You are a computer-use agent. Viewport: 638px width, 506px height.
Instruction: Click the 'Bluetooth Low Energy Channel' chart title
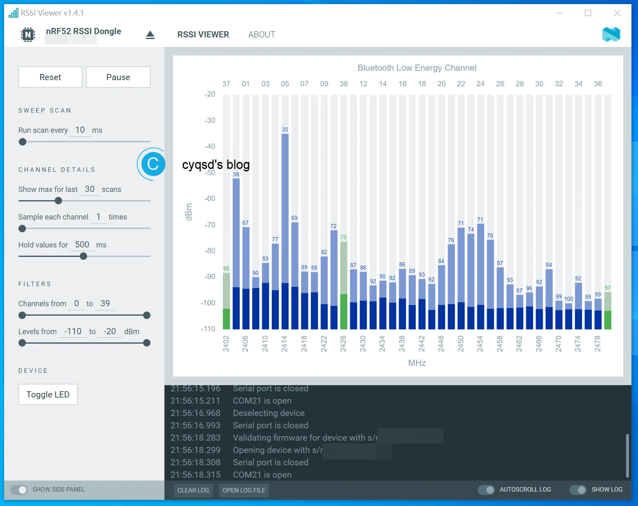tap(417, 68)
